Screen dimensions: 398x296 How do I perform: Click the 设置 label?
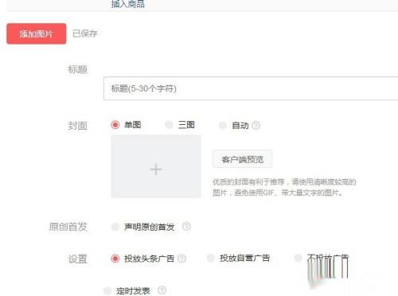[x=77, y=259]
